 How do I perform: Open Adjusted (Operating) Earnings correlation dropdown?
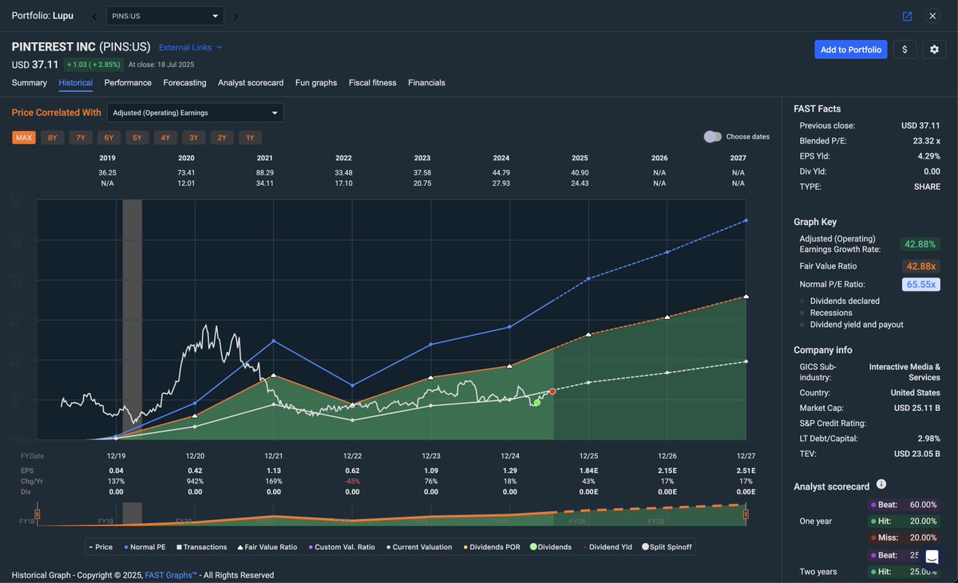196,112
